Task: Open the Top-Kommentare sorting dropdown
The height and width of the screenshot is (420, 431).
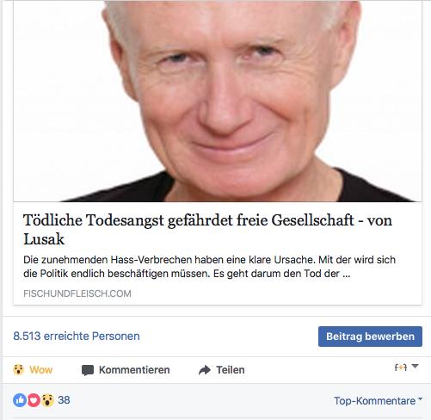Action: 378,401
